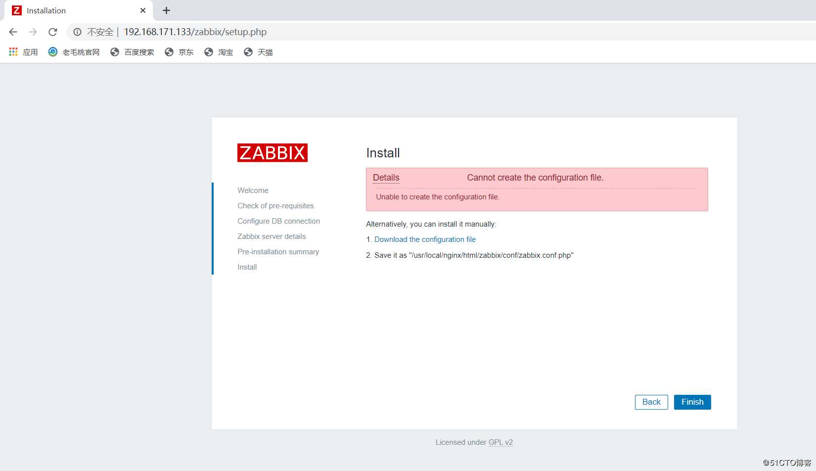The height and width of the screenshot is (471, 816).
Task: Click 'Alternatively, you can install it manually' text
Action: [x=431, y=224]
